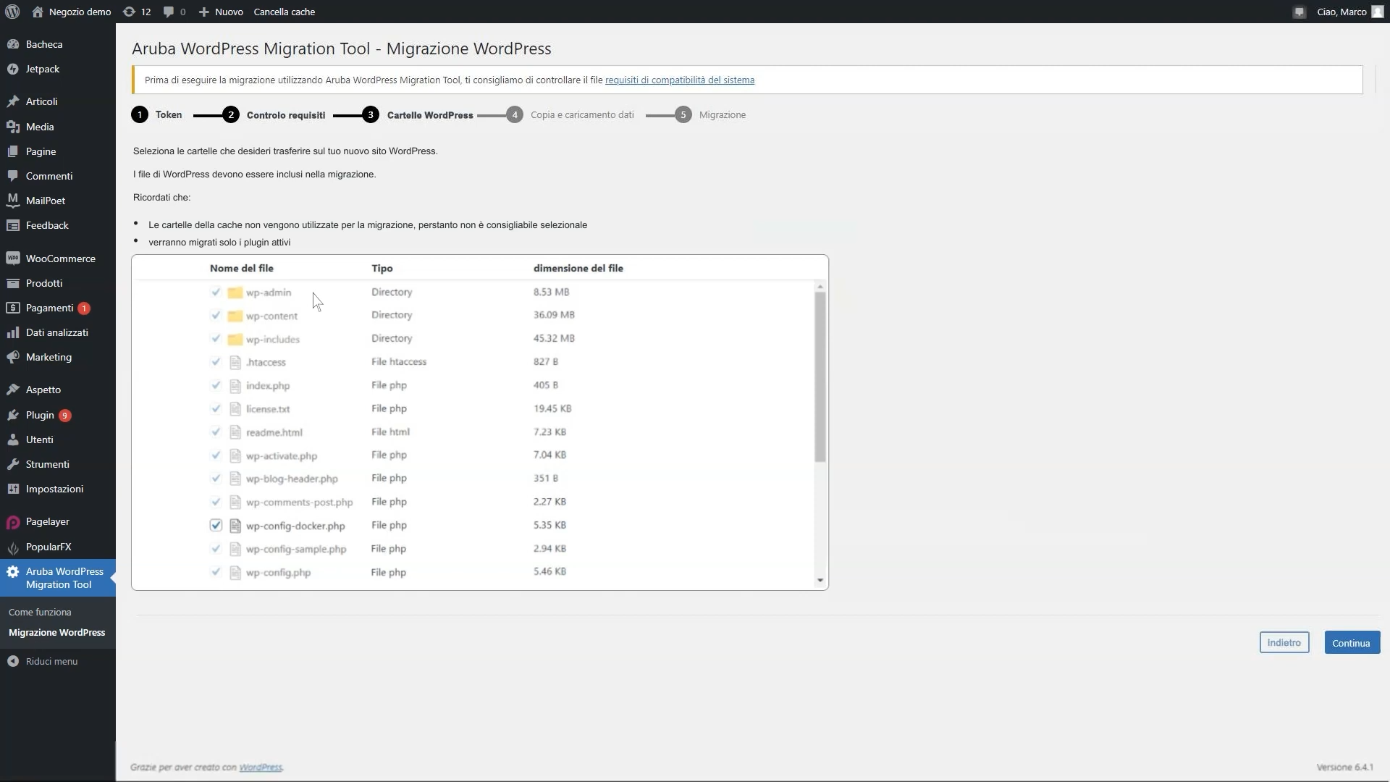Viewport: 1390px width, 782px height.
Task: Click the Aspetto brush icon
Action: click(13, 390)
